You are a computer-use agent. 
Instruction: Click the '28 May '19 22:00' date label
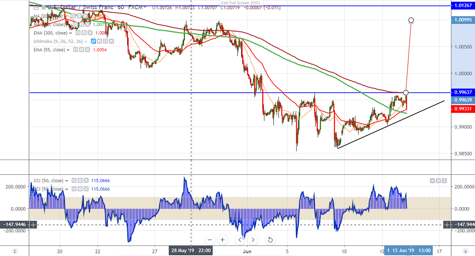191,250
